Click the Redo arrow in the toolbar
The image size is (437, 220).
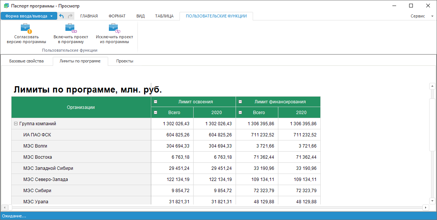coord(70,16)
